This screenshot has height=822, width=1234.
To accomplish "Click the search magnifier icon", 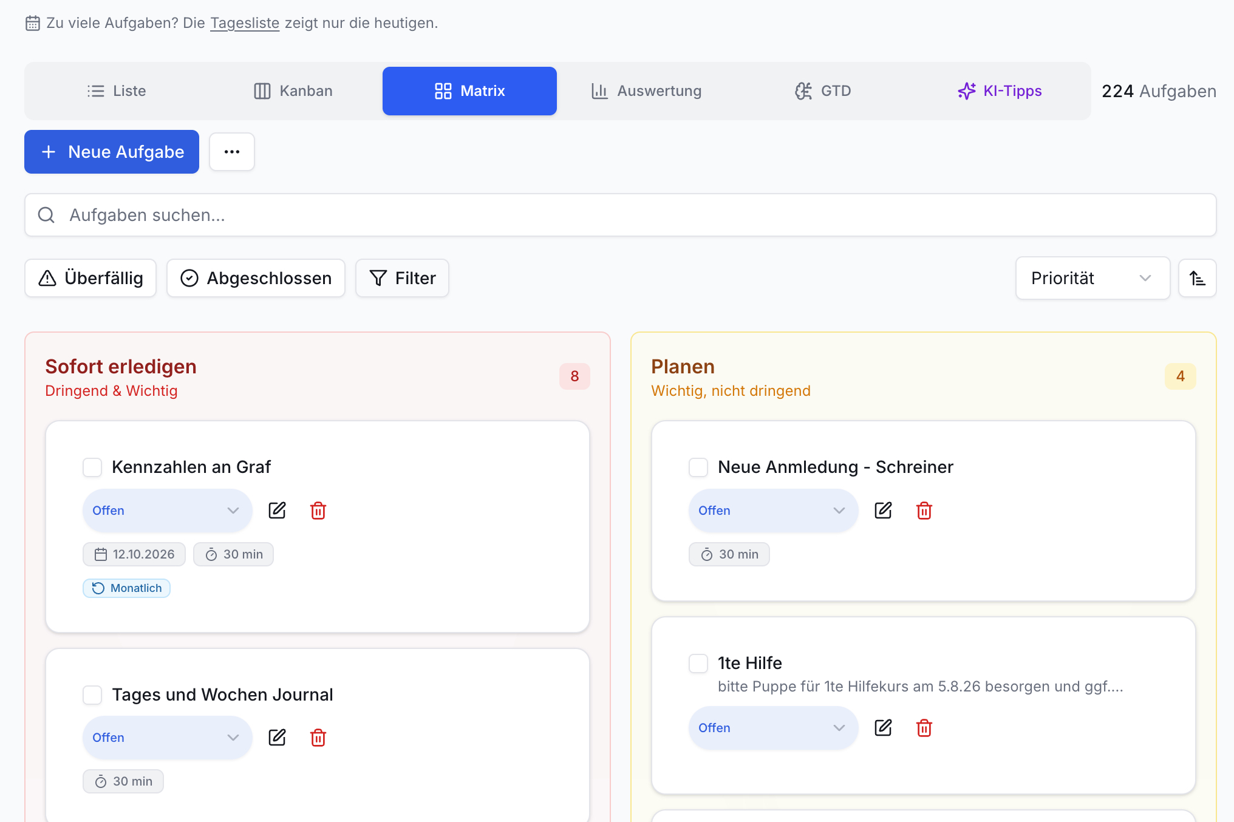I will (46, 215).
